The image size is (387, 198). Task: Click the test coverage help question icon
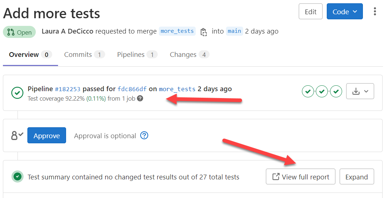(x=140, y=98)
